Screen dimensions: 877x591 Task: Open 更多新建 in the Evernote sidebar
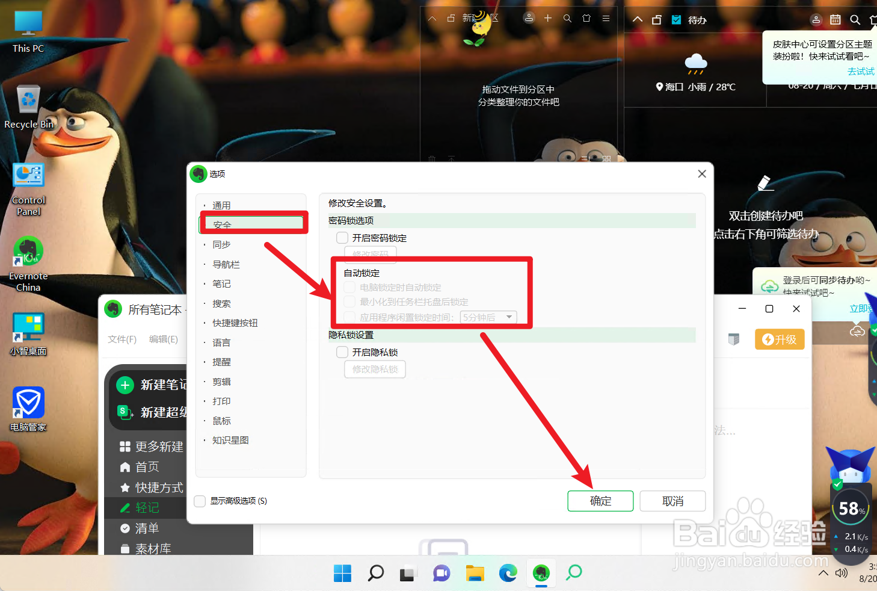[152, 447]
